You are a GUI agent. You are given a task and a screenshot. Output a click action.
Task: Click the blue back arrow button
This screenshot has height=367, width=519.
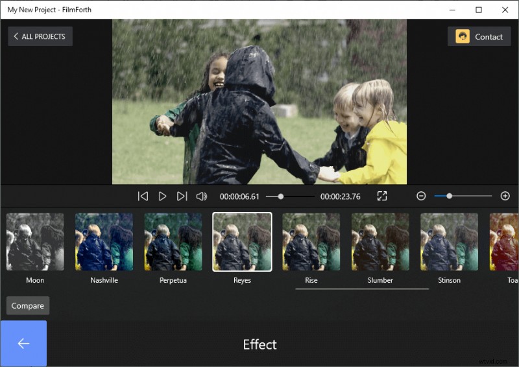point(23,343)
